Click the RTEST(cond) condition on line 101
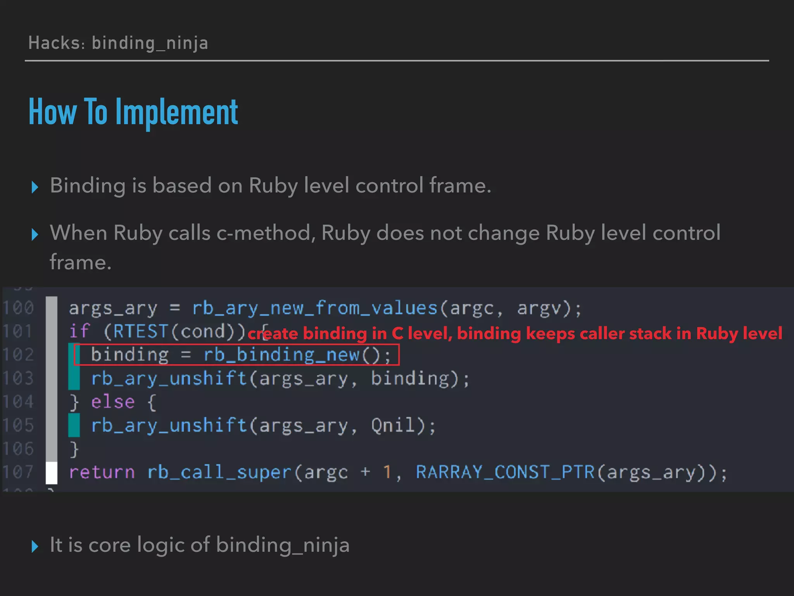Viewport: 794px width, 596px height. coord(174,331)
